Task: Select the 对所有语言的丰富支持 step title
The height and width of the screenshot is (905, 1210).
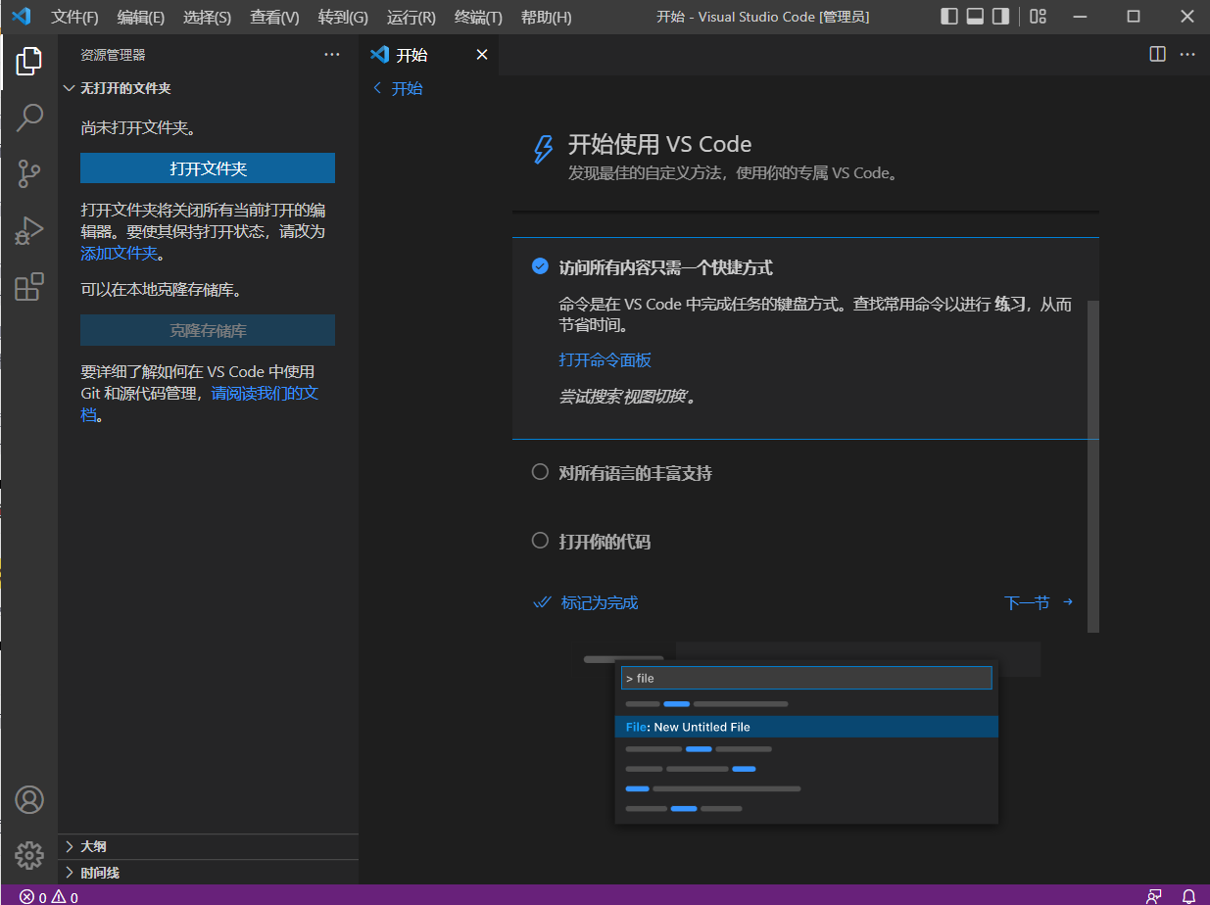Action: 636,473
